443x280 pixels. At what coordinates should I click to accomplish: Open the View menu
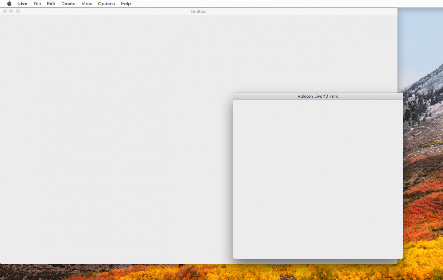[x=87, y=4]
